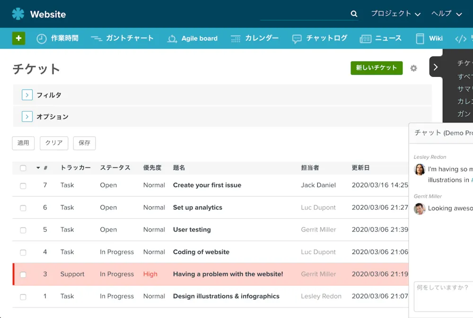Expand the オプション section
Image resolution: width=473 pixels, height=318 pixels.
[x=27, y=116]
